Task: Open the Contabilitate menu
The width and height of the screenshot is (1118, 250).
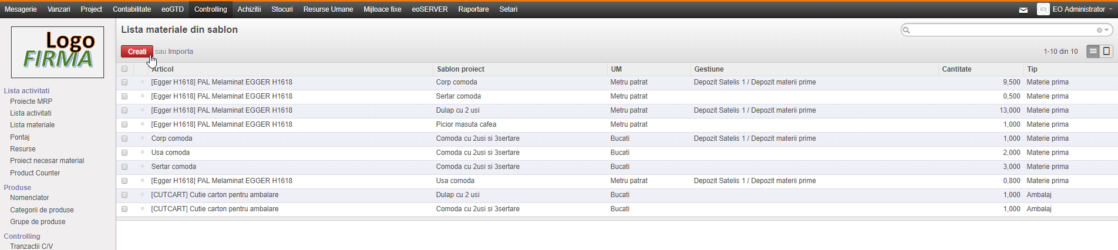Action: point(132,9)
